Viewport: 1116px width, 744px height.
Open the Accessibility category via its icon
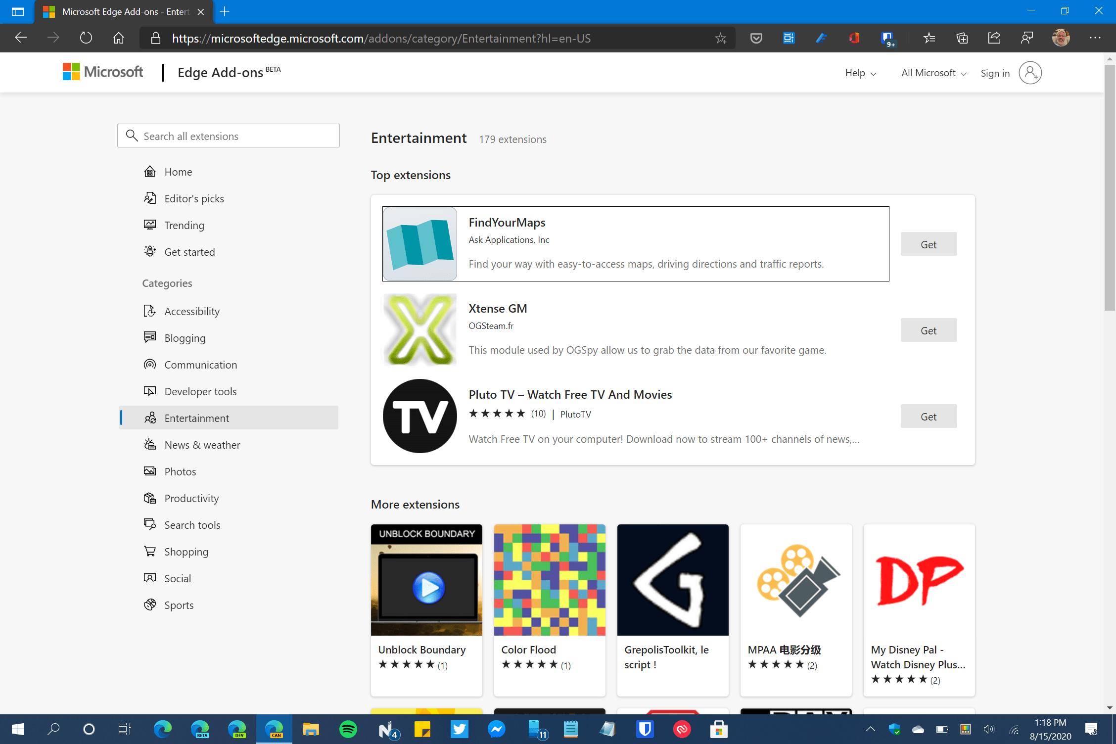pos(150,311)
